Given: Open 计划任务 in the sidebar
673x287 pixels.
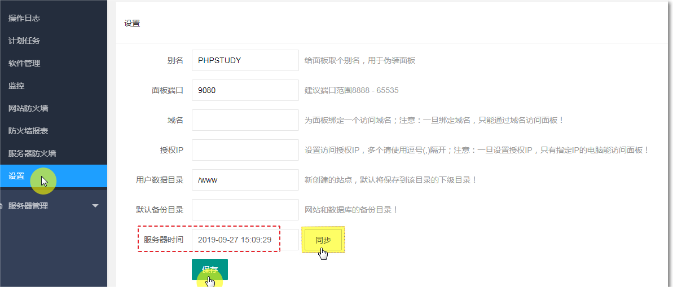Looking at the screenshot, I should pos(24,41).
